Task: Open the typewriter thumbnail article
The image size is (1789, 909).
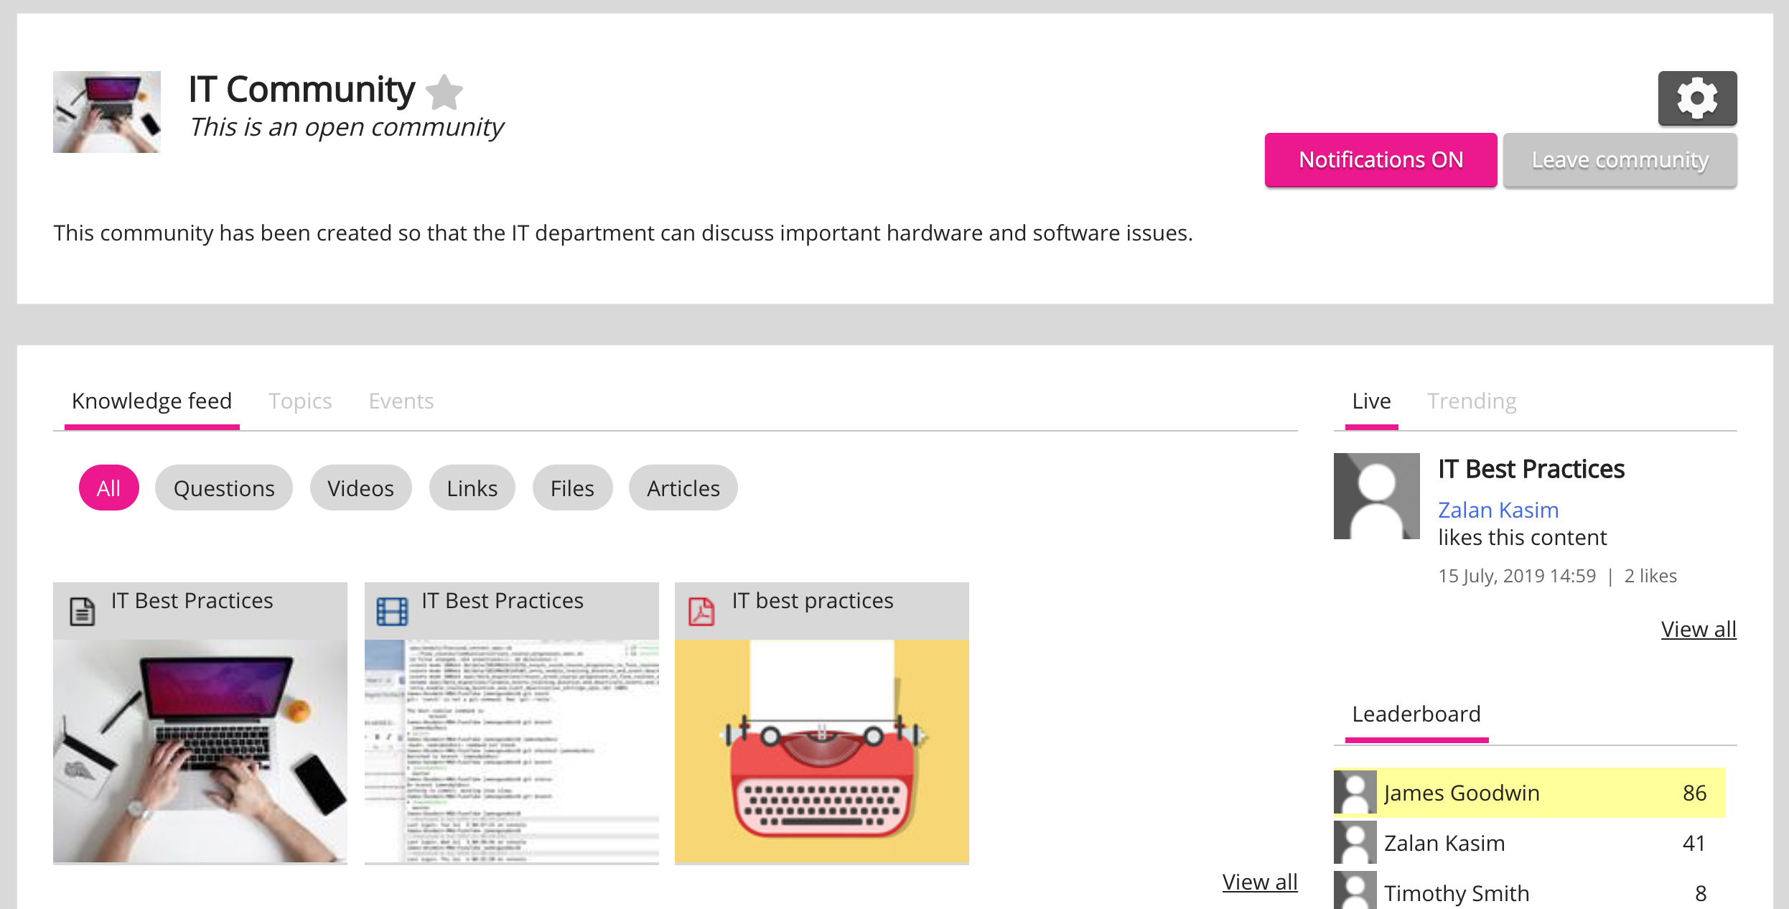Action: [821, 750]
